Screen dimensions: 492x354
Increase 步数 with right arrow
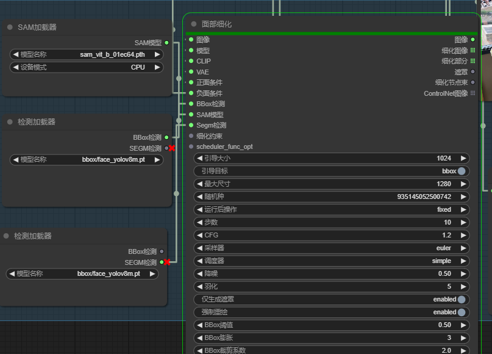pos(463,222)
